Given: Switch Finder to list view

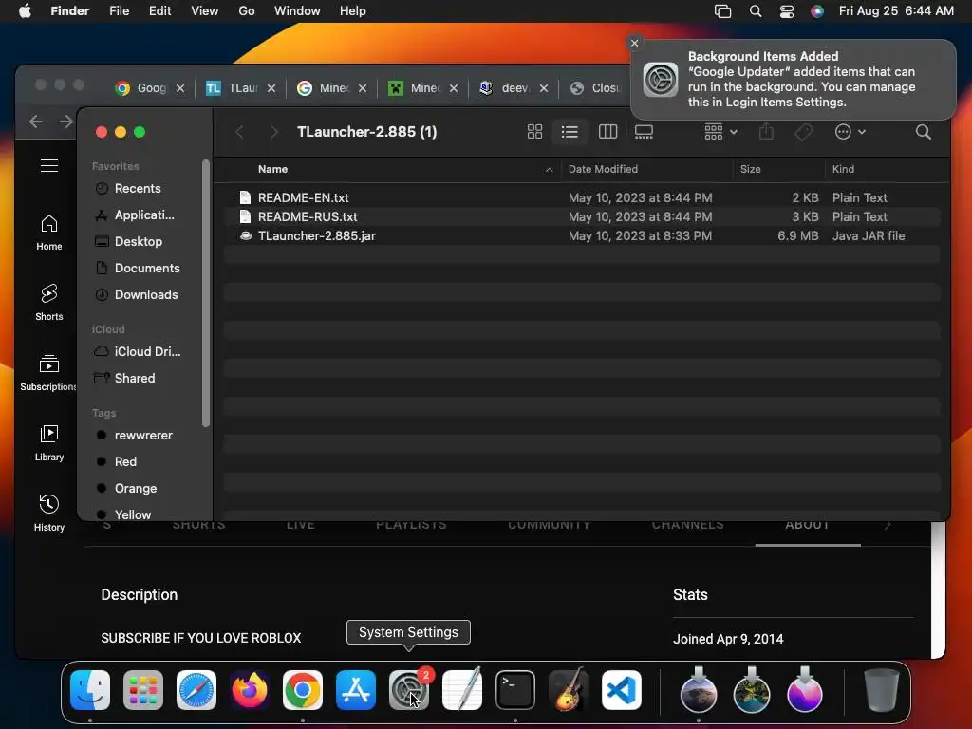Looking at the screenshot, I should pos(570,131).
